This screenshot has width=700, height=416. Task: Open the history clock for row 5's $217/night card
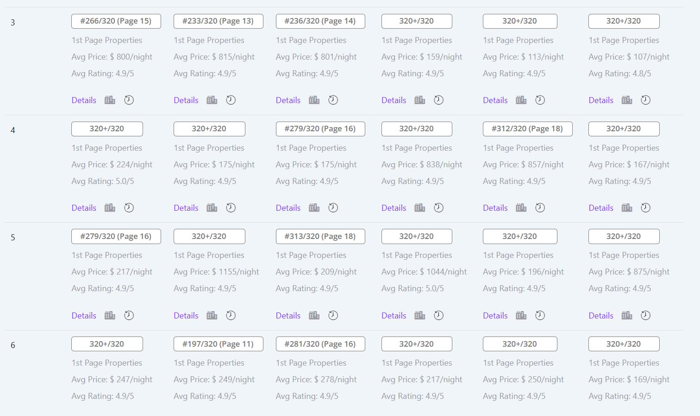(x=129, y=315)
